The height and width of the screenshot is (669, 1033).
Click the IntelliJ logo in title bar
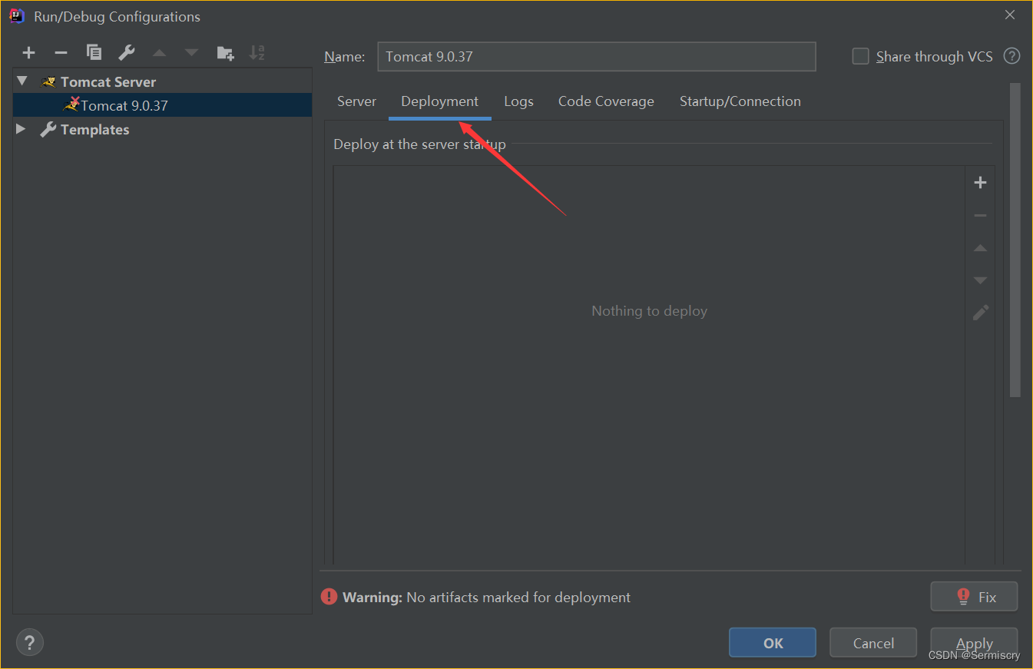coord(17,15)
